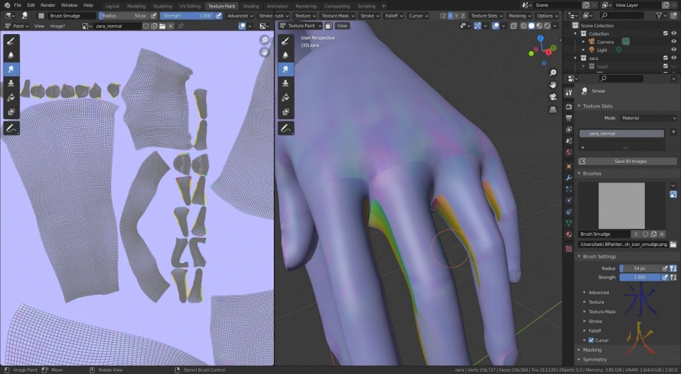Select the Soften tool in image editor

tap(12, 55)
